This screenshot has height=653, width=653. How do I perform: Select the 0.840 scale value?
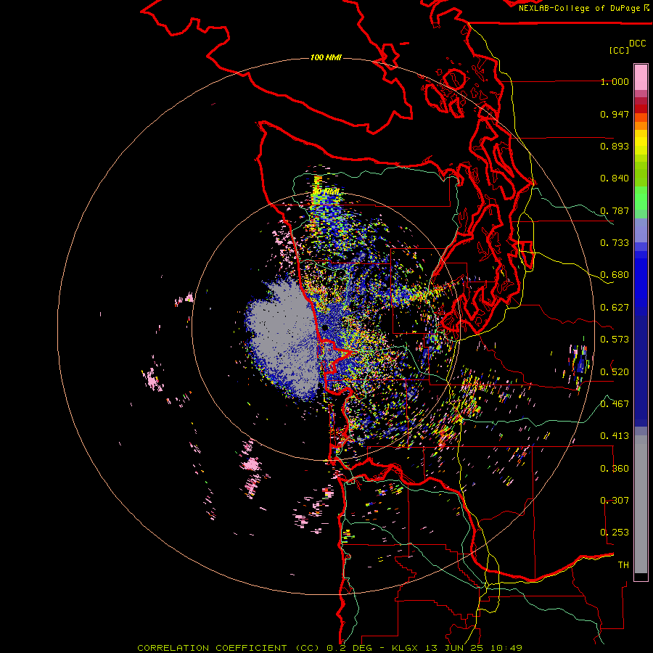615,178
